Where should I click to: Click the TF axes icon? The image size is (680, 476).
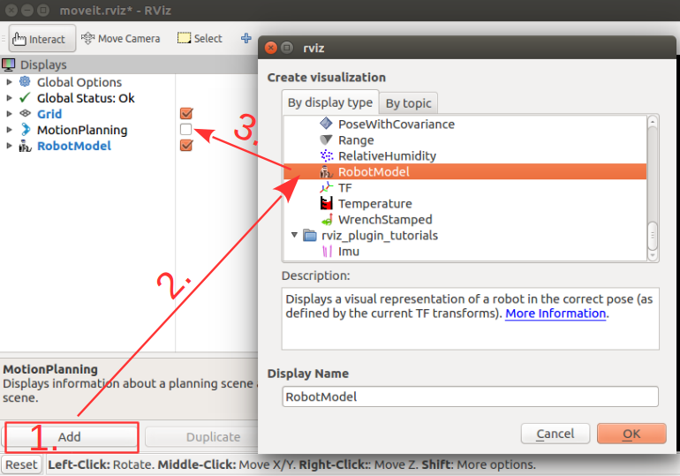coord(326,188)
